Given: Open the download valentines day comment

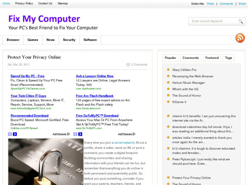Looking at the screenshot, I should click(203, 129).
